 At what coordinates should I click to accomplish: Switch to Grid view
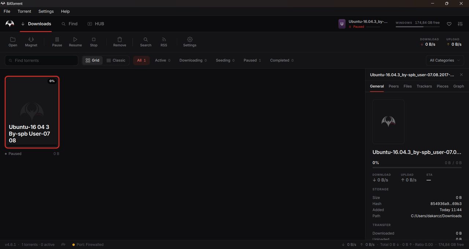[x=92, y=60]
